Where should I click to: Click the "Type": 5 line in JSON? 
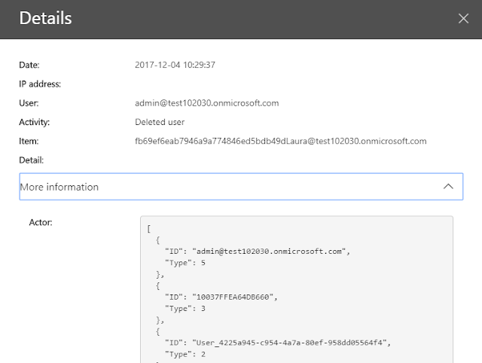(184, 263)
